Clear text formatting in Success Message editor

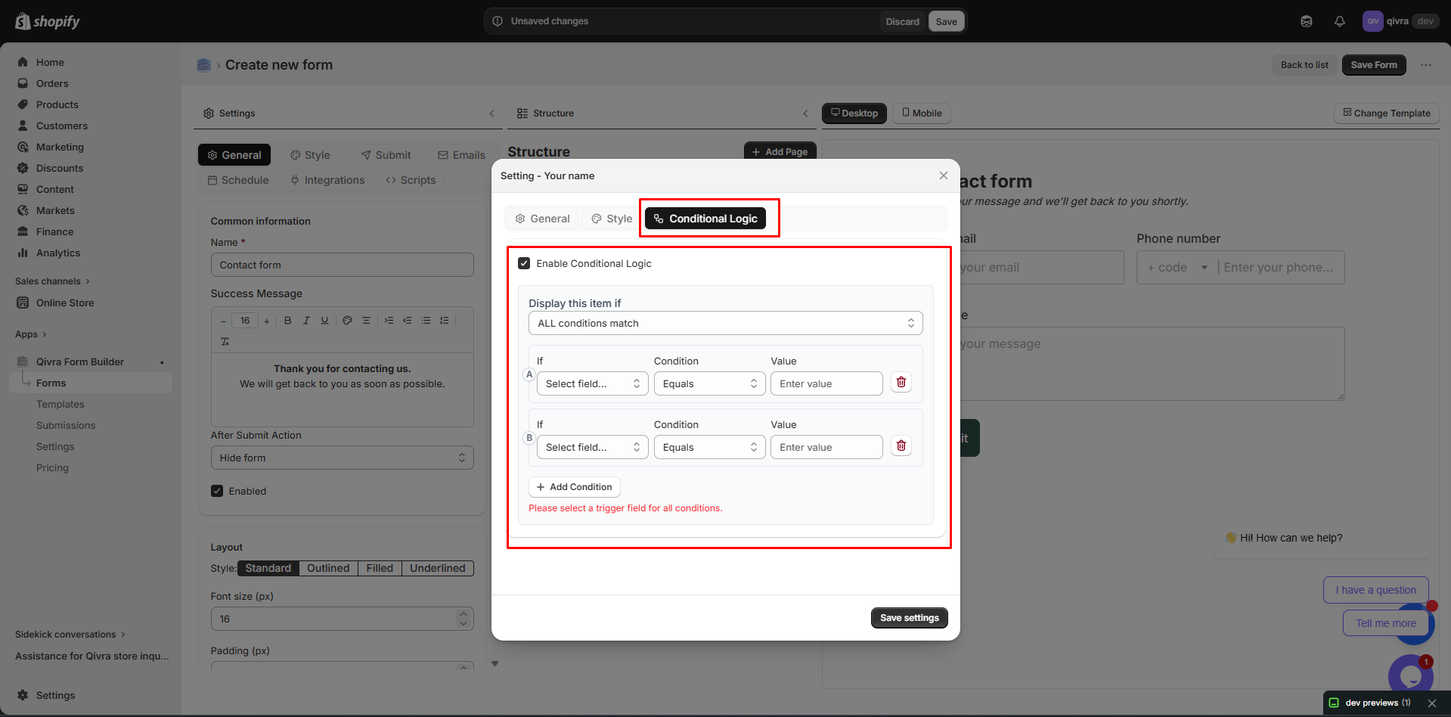[225, 342]
